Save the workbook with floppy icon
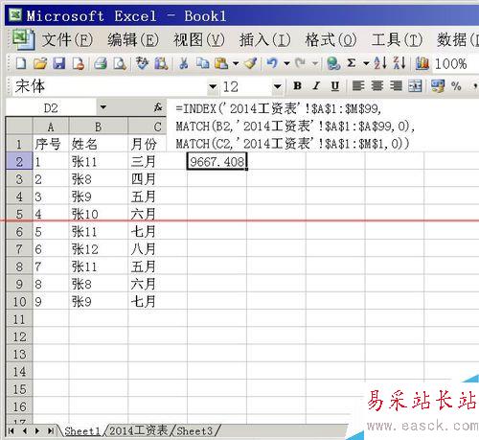The height and width of the screenshot is (440, 479). point(59,63)
